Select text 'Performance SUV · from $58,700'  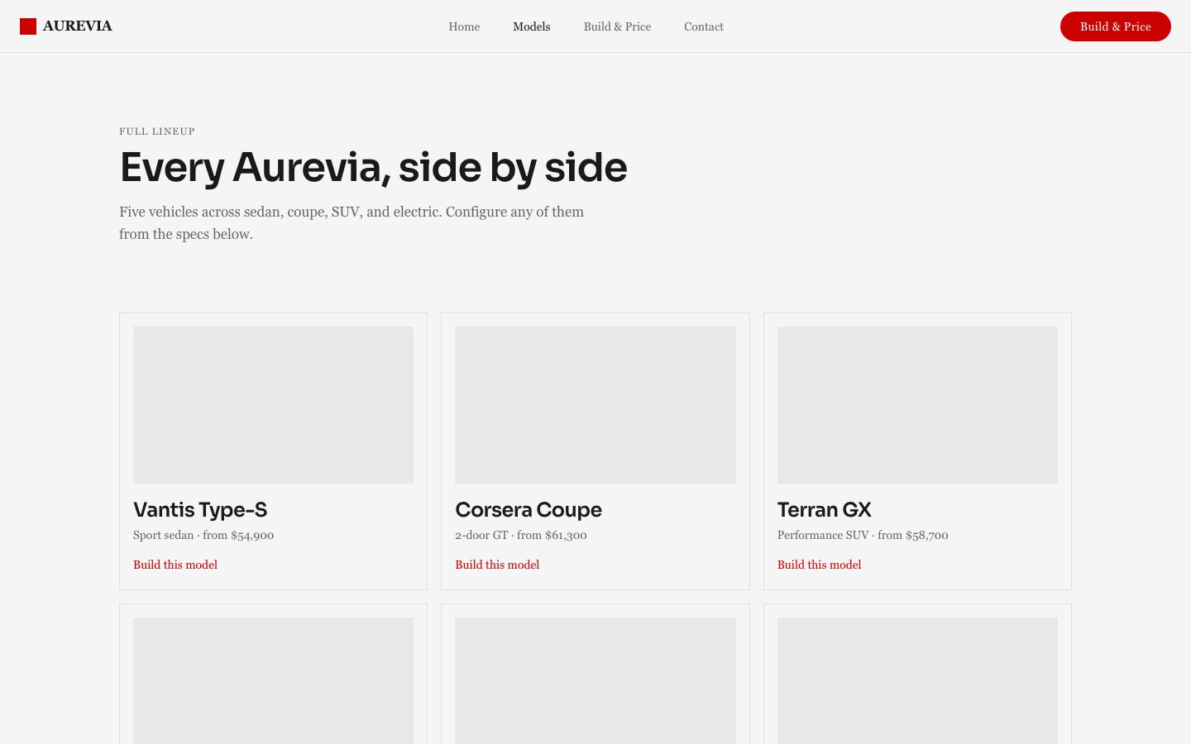pyautogui.click(x=863, y=535)
